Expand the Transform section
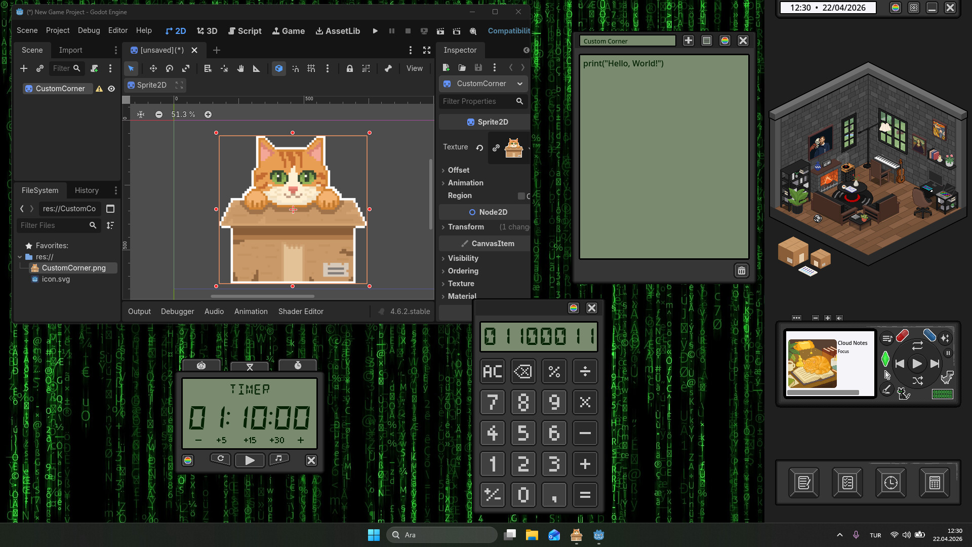This screenshot has width=972, height=547. tap(465, 227)
